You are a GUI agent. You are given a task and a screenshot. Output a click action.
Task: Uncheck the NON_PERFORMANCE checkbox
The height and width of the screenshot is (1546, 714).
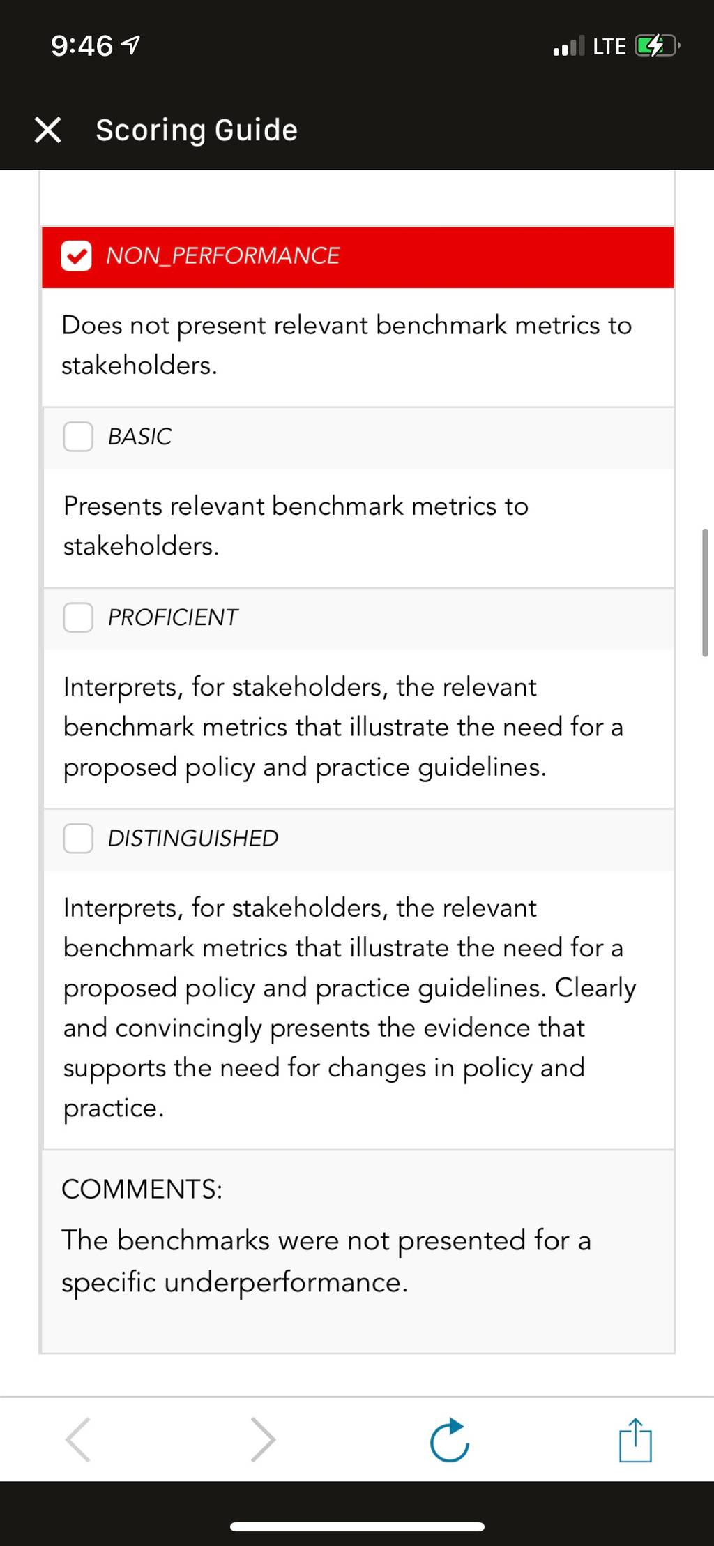point(76,256)
